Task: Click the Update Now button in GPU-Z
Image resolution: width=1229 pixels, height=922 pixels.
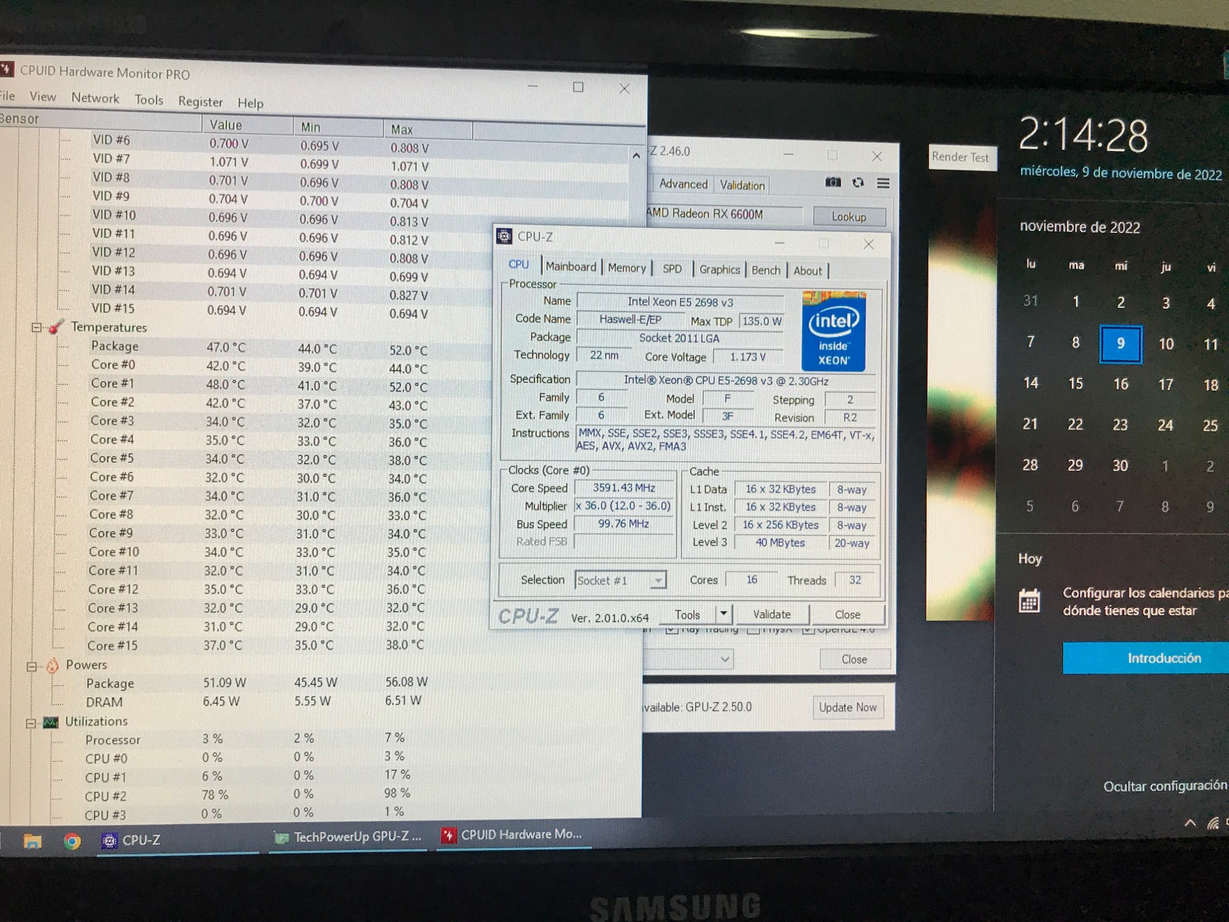Action: click(847, 707)
